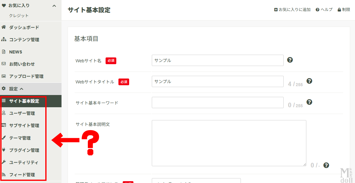The height and width of the screenshot is (183, 355).
Task: Click the help icon beside サイト基本説明文 counter
Action: click(326, 165)
